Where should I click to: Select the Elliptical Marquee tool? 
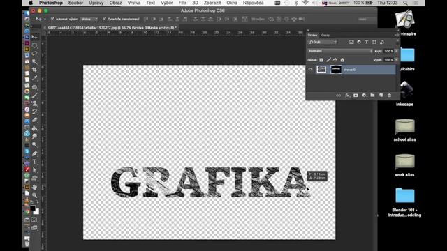point(34,45)
